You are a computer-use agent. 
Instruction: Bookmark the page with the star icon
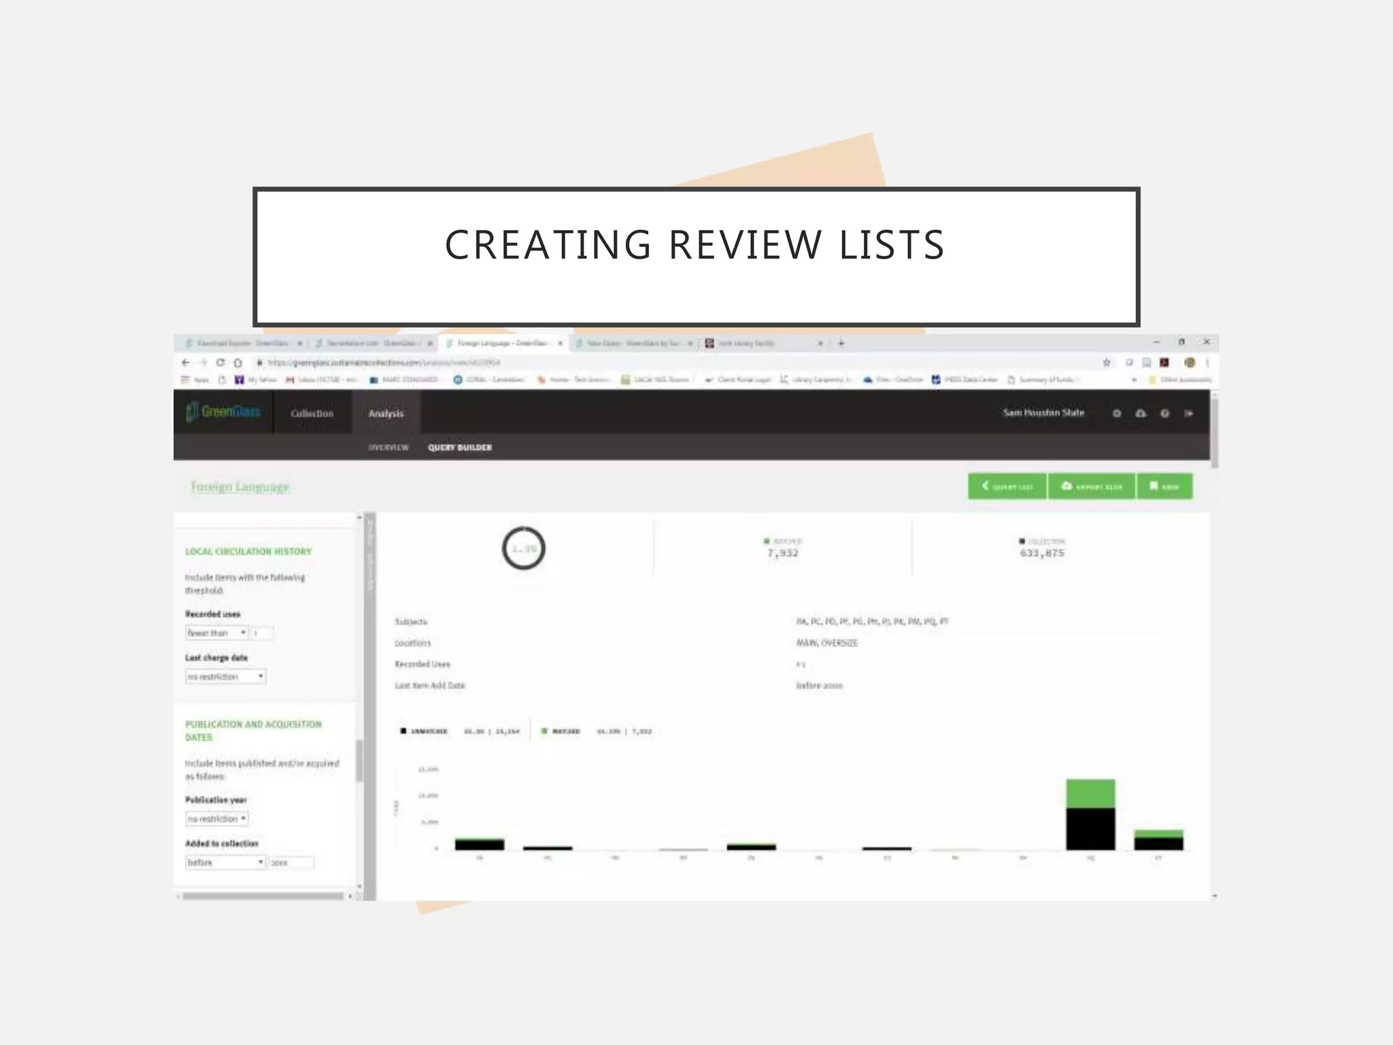coord(1107,363)
